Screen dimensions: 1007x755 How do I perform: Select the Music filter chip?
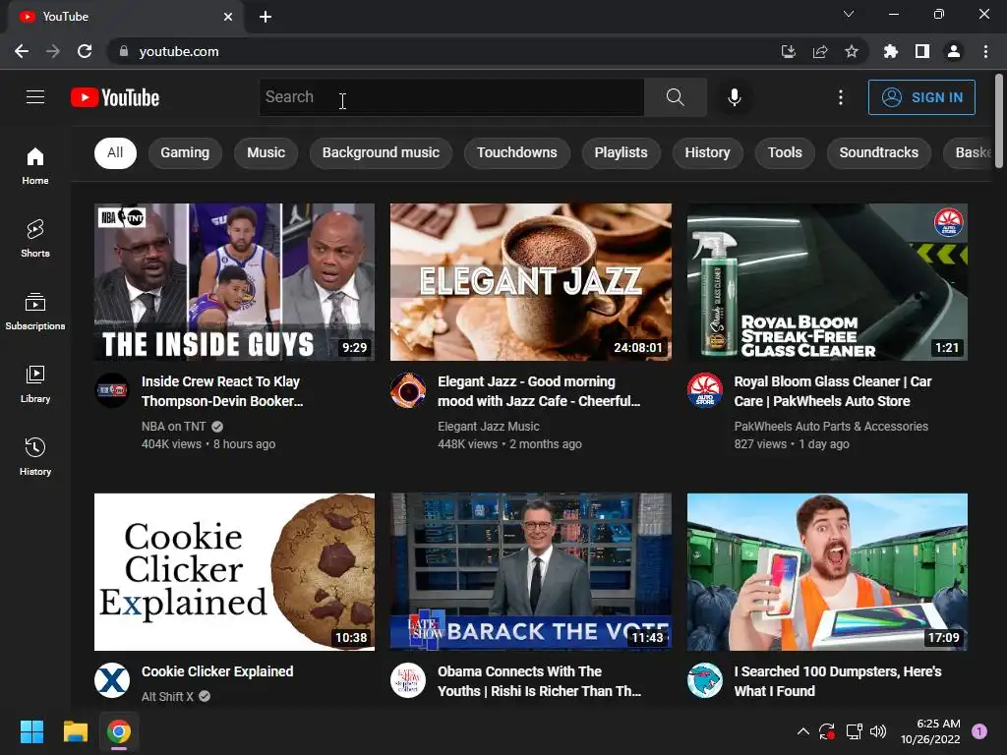point(266,152)
